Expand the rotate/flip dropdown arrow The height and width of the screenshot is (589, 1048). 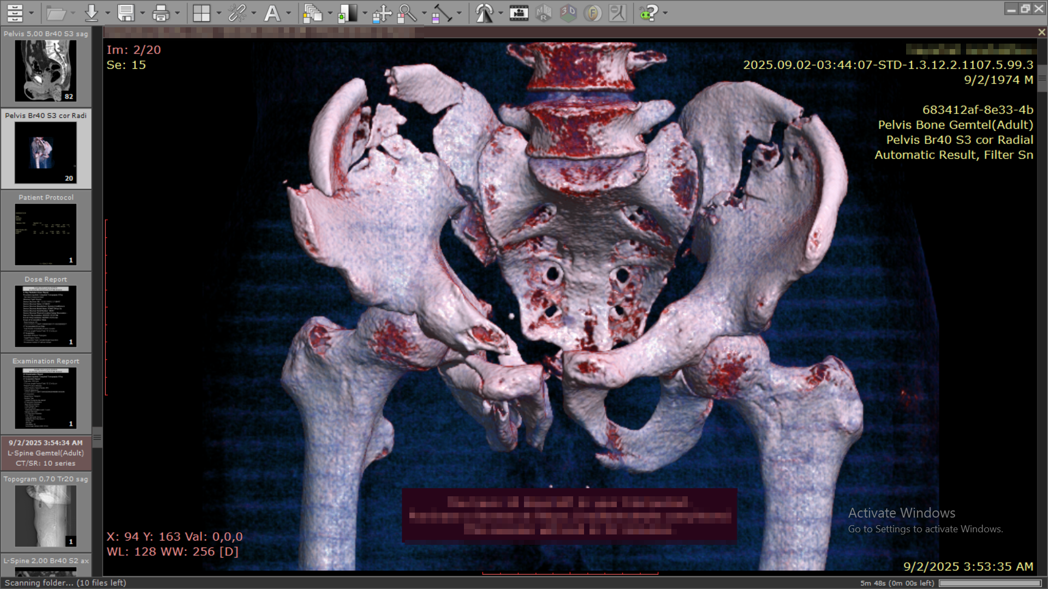[501, 13]
